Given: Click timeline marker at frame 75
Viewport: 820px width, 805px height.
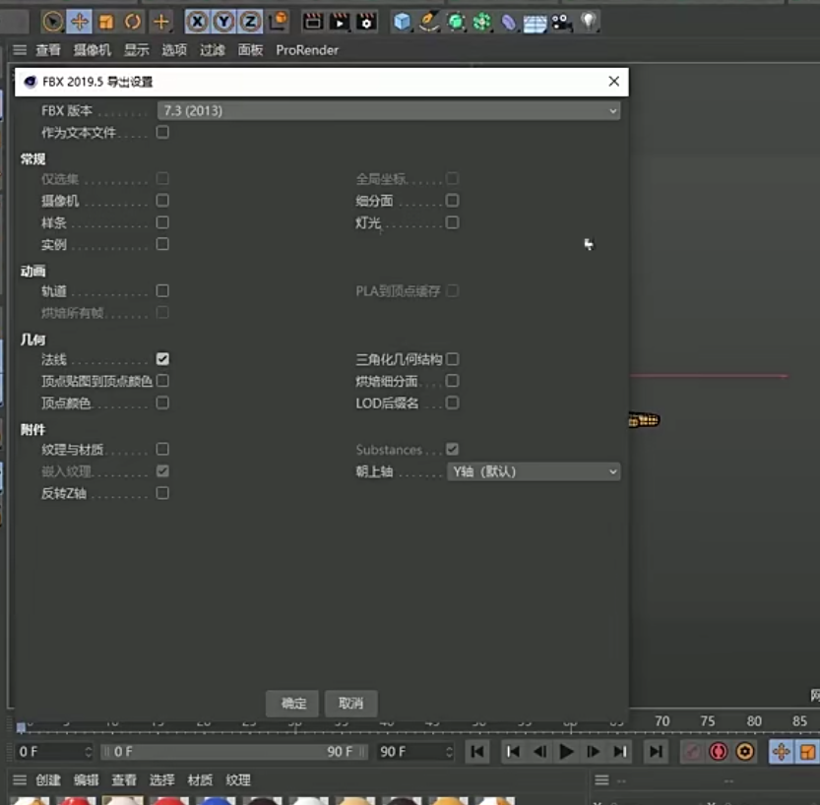Looking at the screenshot, I should click(x=707, y=721).
